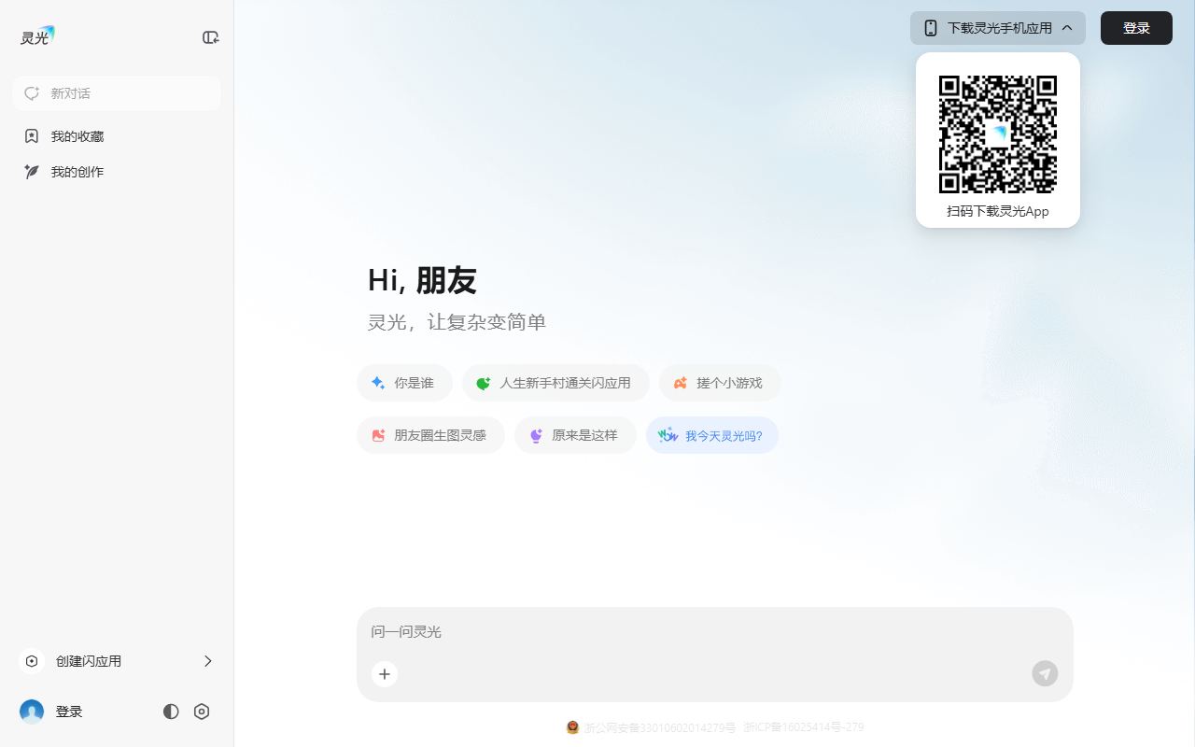
Task: Click the leaf icon beside 我的创作
Action: (x=32, y=172)
